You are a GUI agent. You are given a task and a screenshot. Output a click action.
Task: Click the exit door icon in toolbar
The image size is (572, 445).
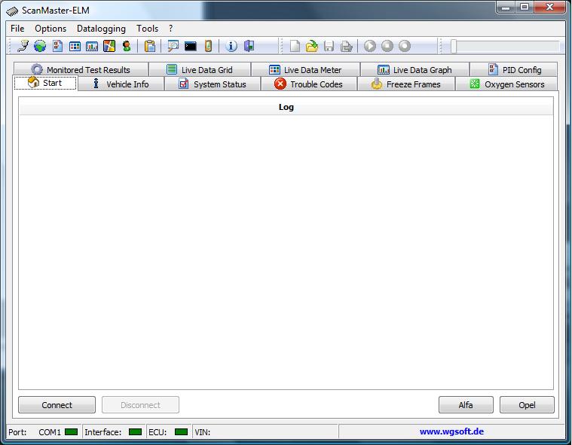click(x=249, y=46)
